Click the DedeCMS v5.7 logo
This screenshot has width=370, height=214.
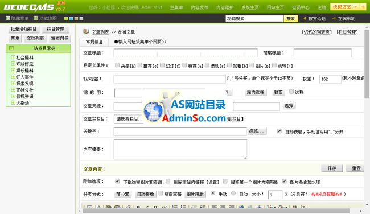(x=35, y=7)
